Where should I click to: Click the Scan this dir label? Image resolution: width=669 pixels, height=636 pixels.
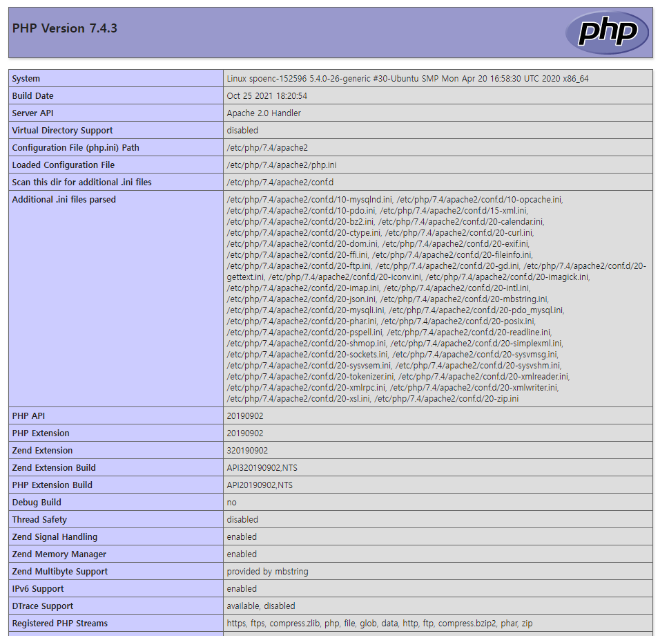[81, 183]
